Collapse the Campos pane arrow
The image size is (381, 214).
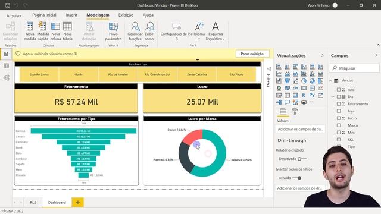click(376, 55)
